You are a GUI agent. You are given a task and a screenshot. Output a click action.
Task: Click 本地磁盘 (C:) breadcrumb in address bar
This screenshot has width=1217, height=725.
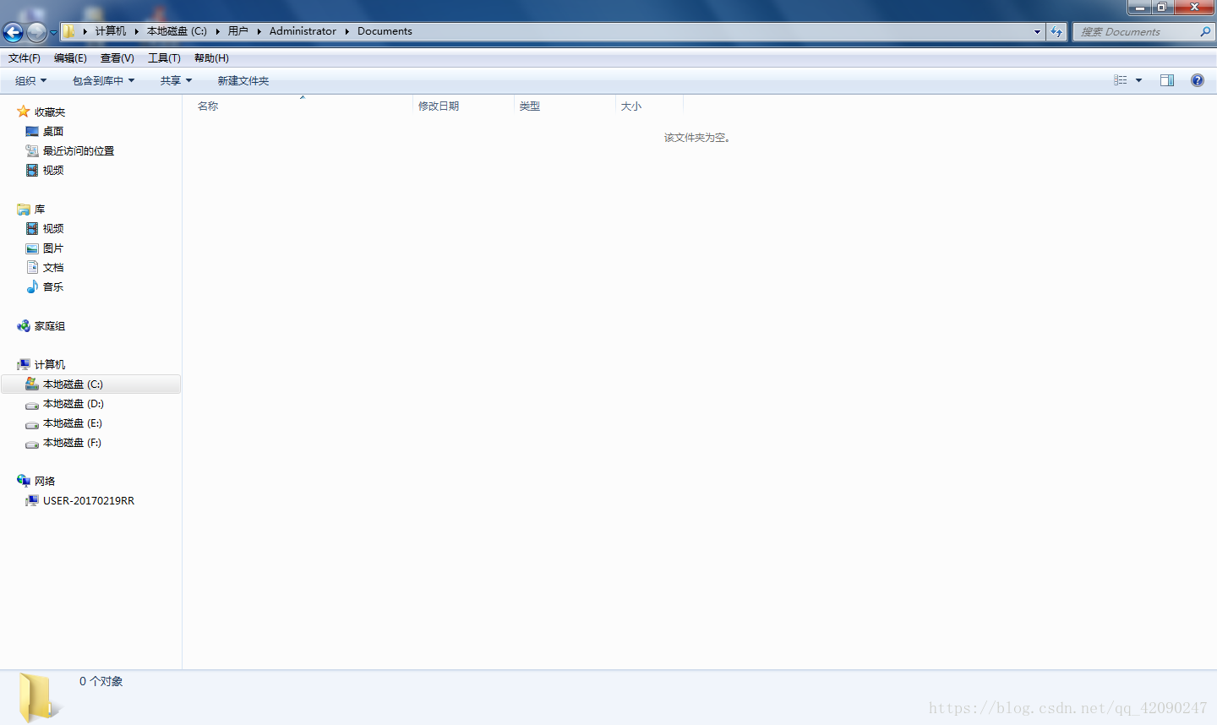(177, 31)
